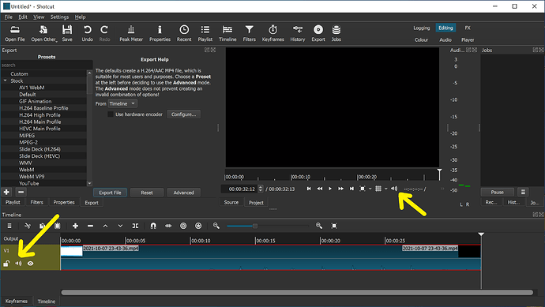Open the grid options dropdown arrow
This screenshot has width=545, height=307.
tap(385, 189)
